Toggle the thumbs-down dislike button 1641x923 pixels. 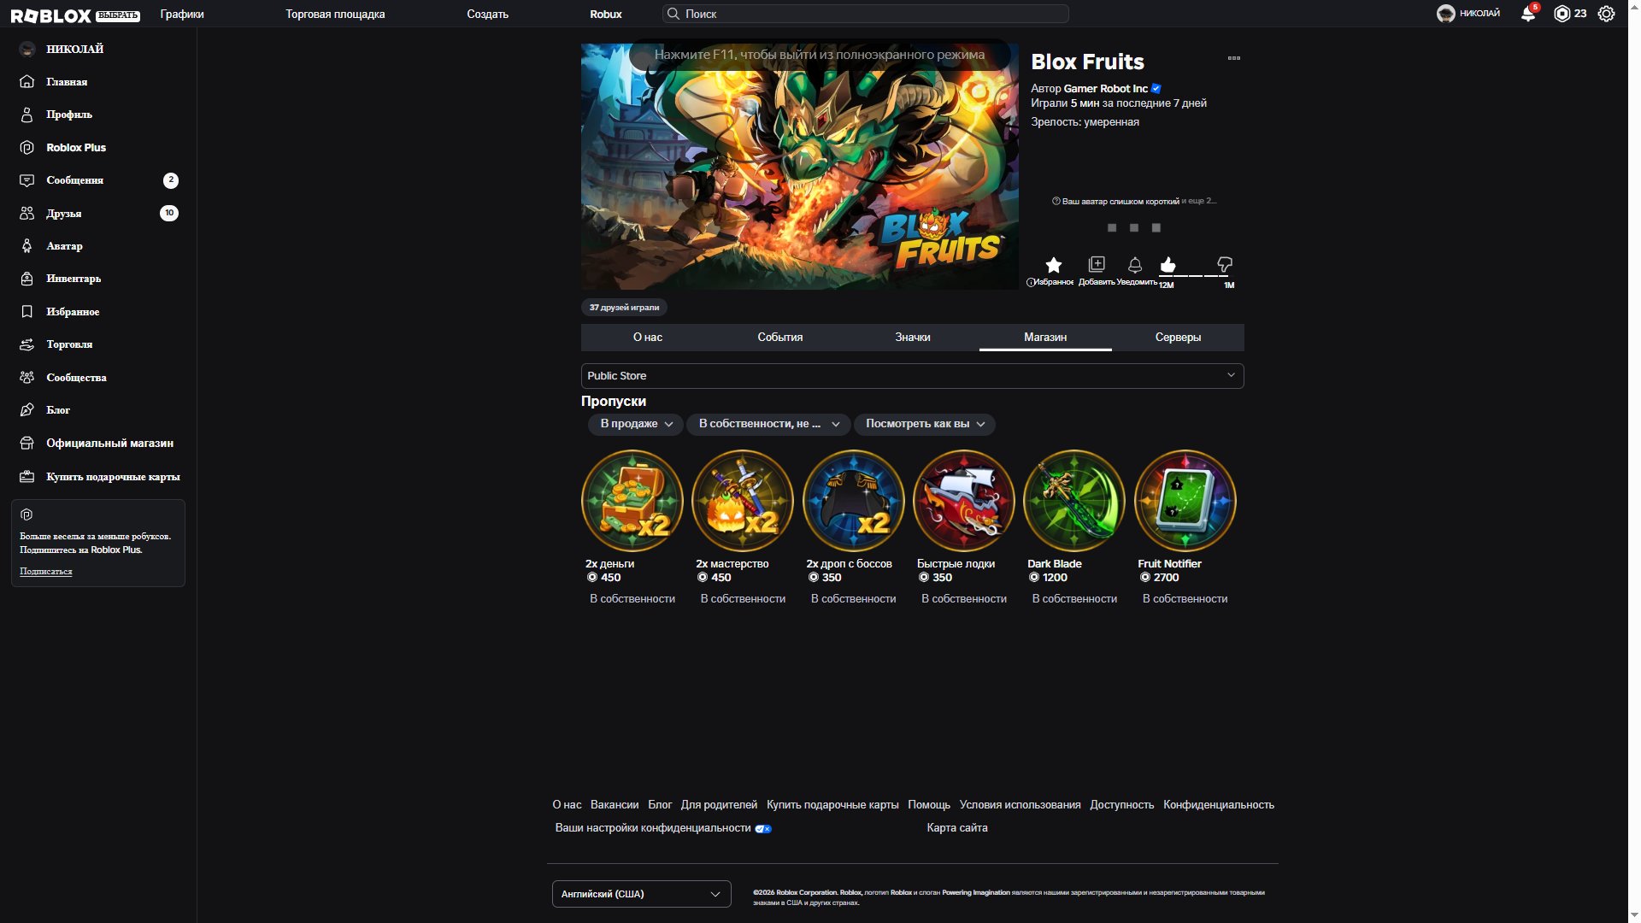(1224, 265)
